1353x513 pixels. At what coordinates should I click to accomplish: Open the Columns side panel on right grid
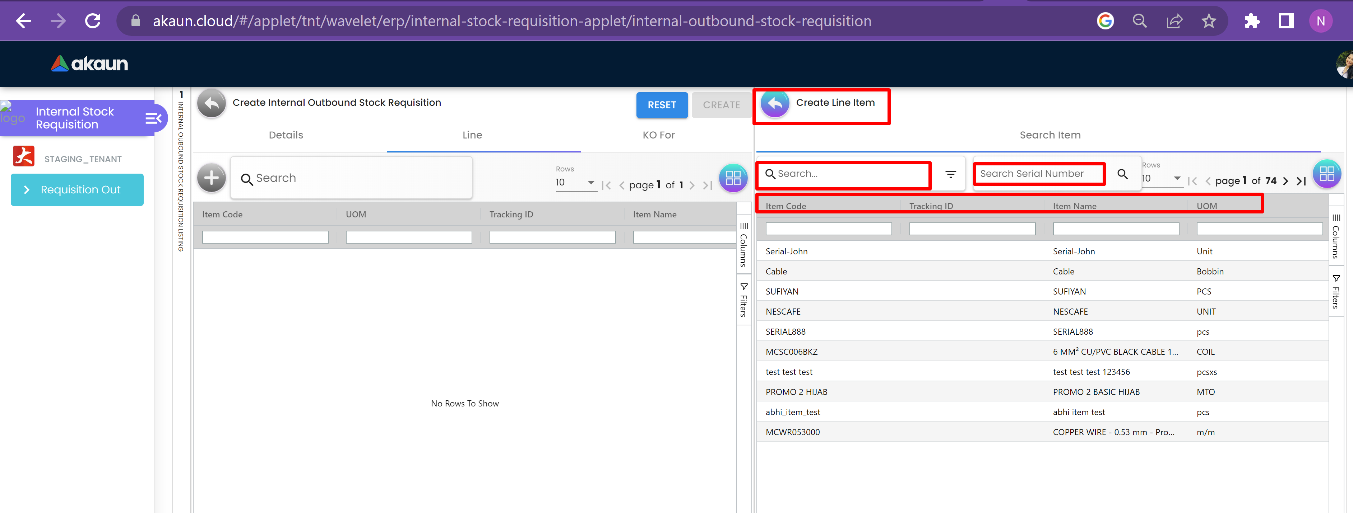1336,236
